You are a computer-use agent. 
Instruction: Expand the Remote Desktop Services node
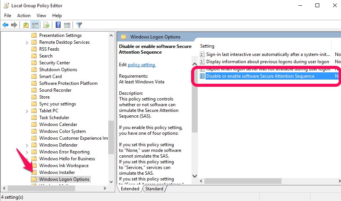(27, 43)
